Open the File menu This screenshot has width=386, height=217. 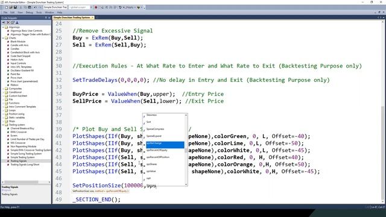click(5, 12)
